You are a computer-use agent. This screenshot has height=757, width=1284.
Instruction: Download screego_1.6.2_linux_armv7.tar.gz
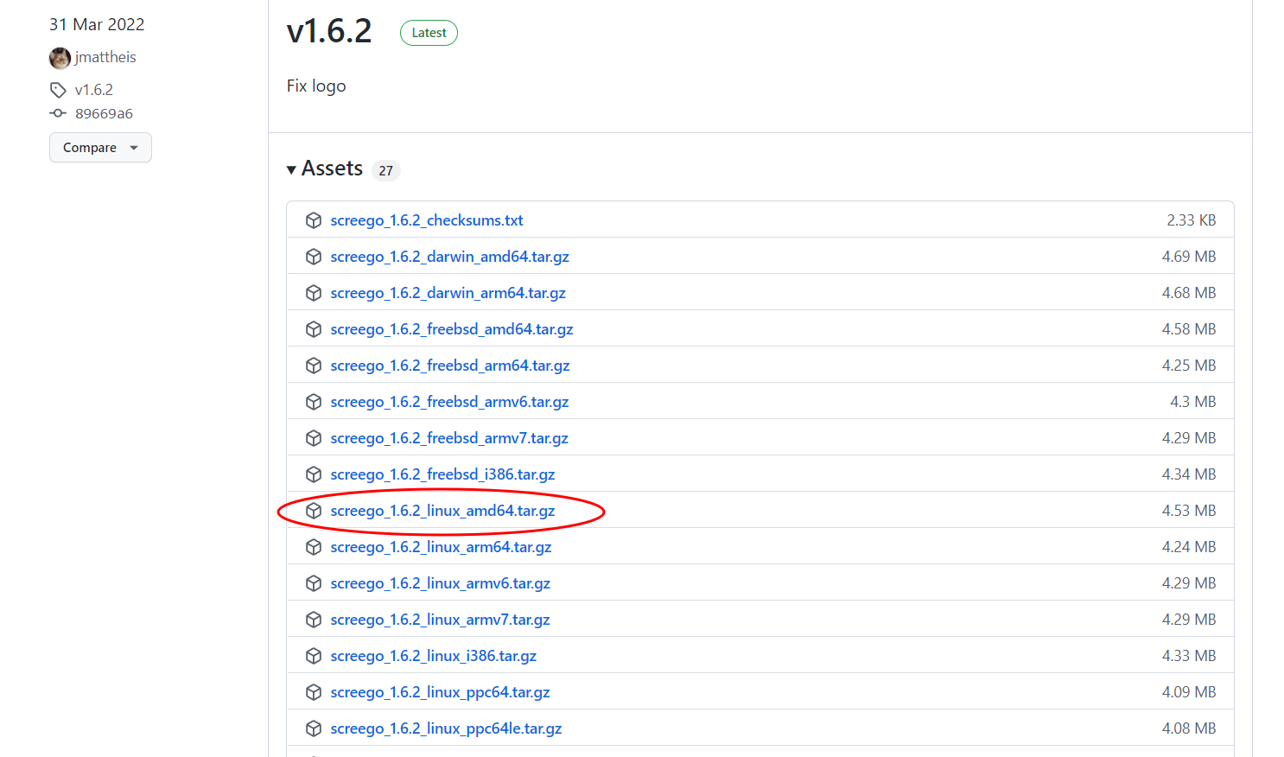coord(440,620)
